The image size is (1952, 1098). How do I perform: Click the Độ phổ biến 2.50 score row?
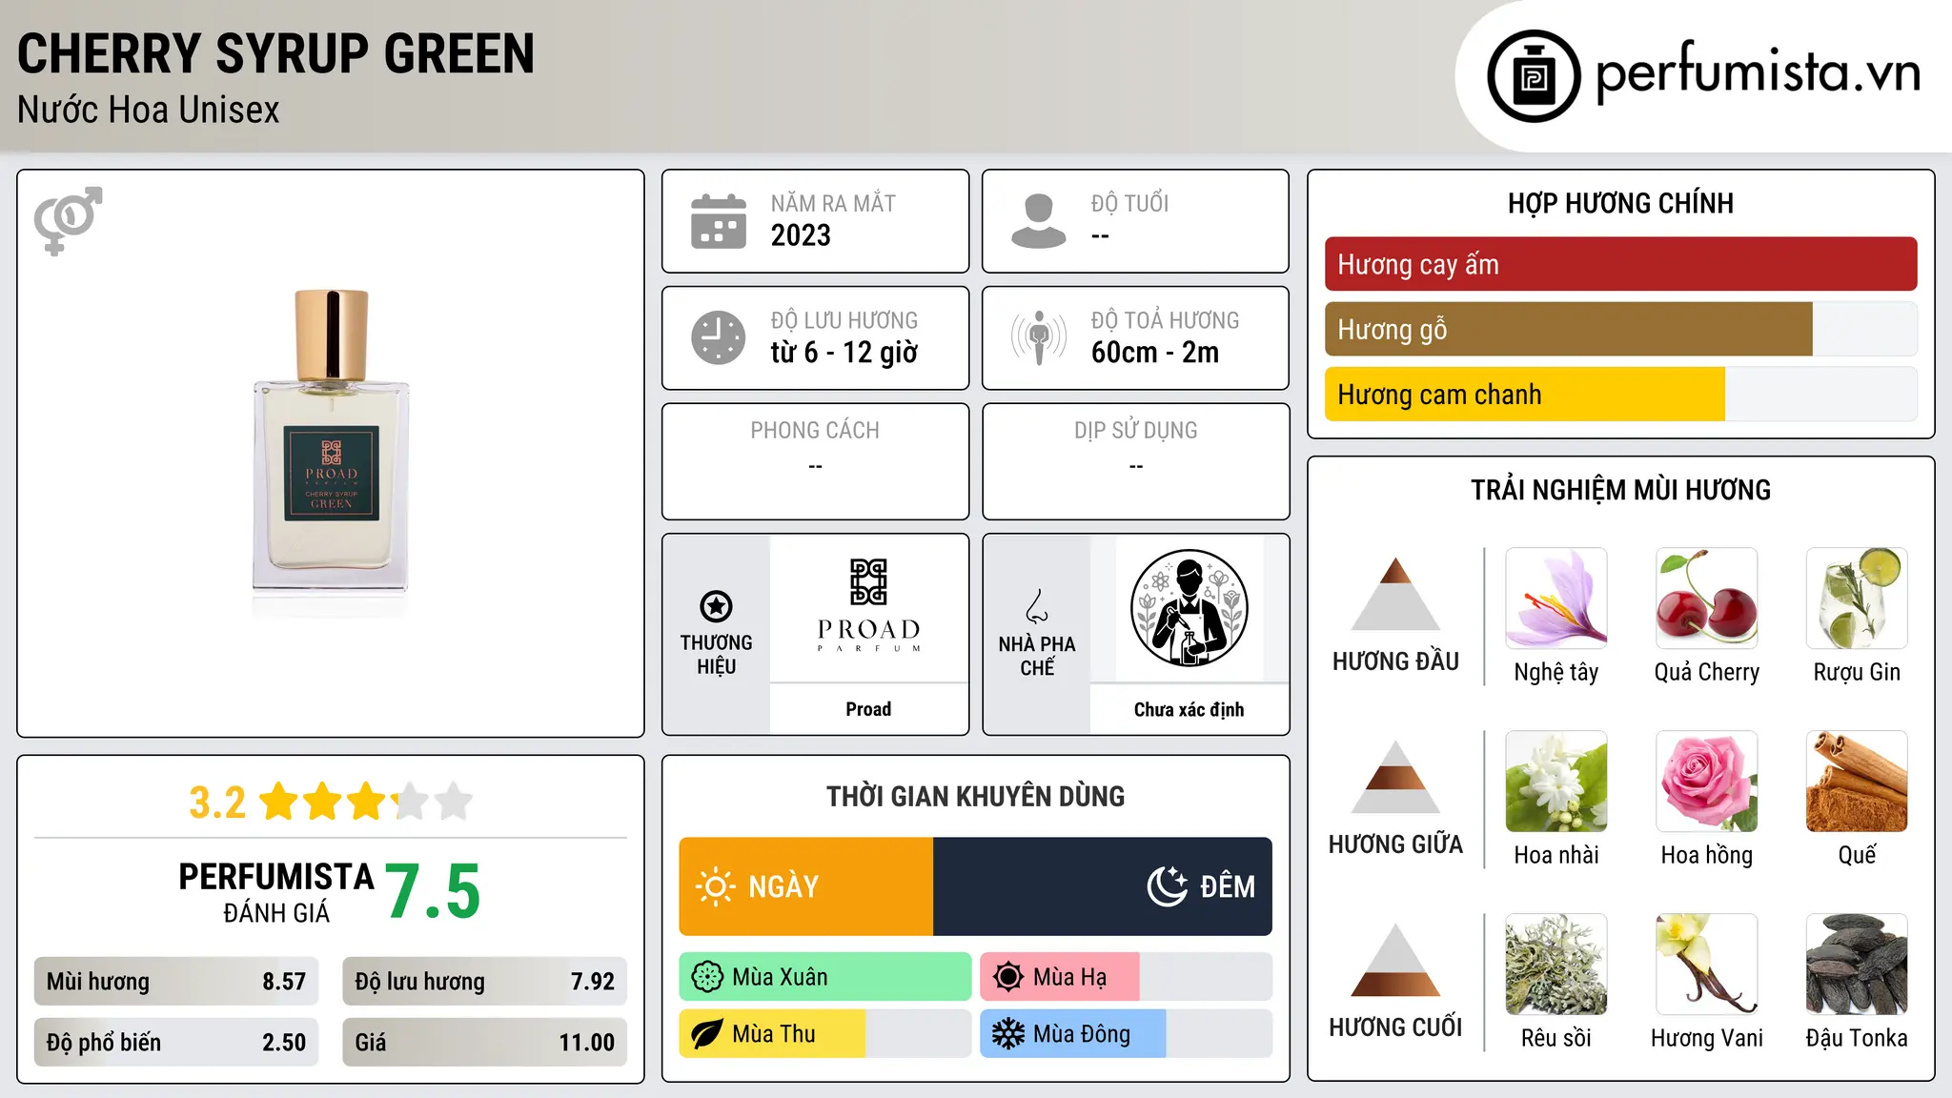point(176,1043)
